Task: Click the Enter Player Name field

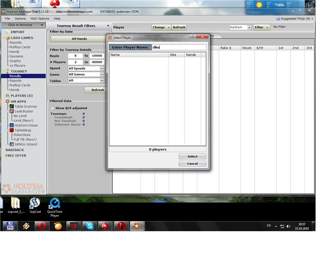Action: click(x=179, y=47)
